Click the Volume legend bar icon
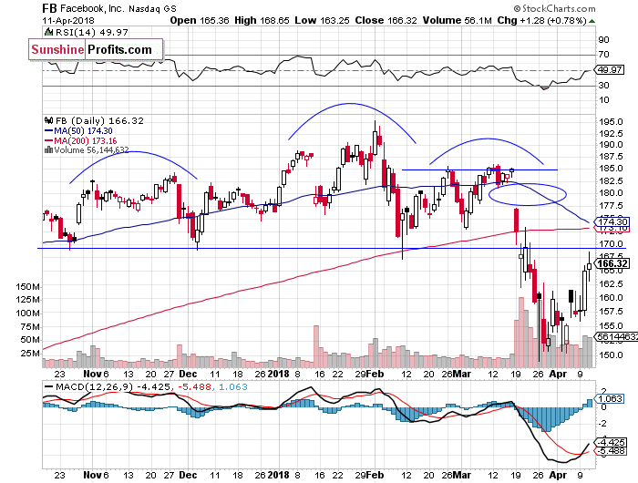This screenshot has width=638, height=483. pyautogui.click(x=48, y=150)
